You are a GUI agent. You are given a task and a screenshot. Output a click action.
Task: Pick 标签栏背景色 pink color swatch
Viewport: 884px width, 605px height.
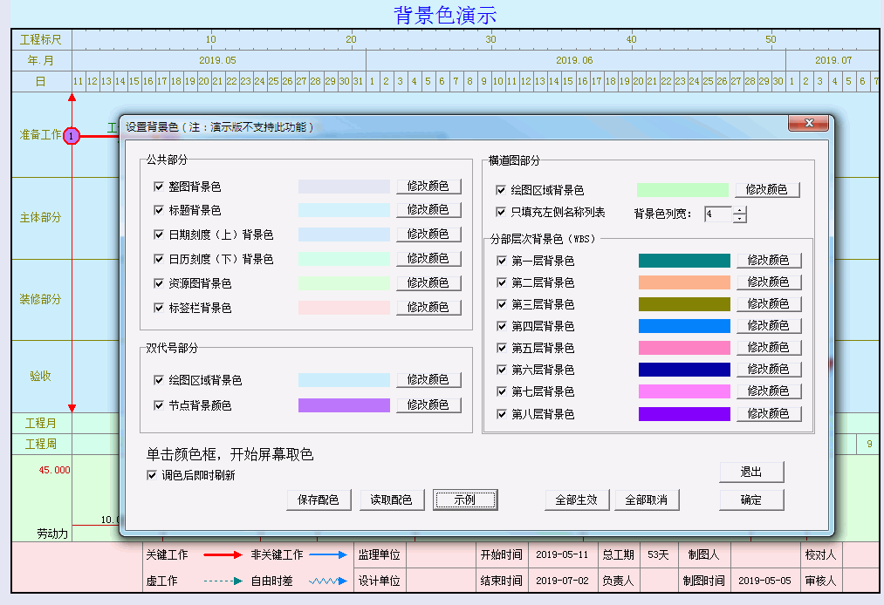pyautogui.click(x=344, y=308)
